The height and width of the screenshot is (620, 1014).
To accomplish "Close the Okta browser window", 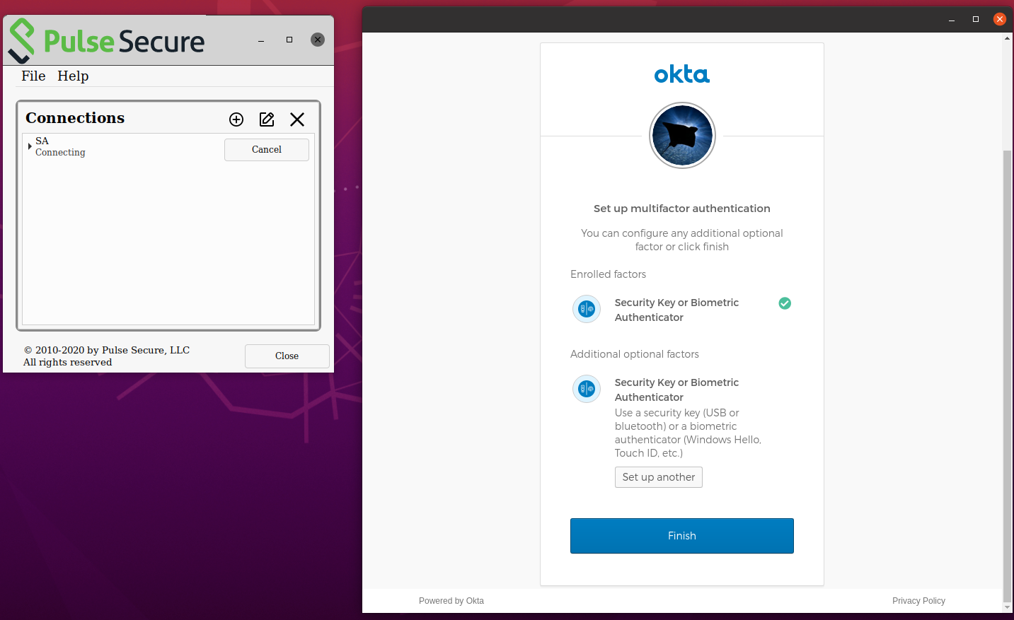I will click(x=1000, y=19).
